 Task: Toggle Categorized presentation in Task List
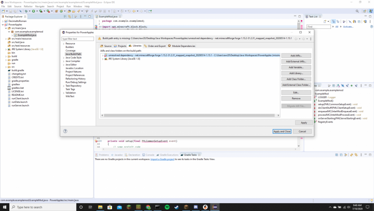pos(334,21)
